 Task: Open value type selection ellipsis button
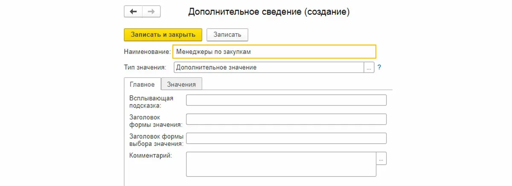coord(369,67)
